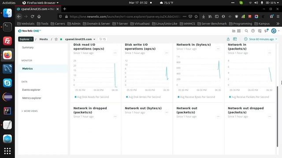Launch Terminal from the dock
Screen dimensions: 282x158
coord(7,27)
